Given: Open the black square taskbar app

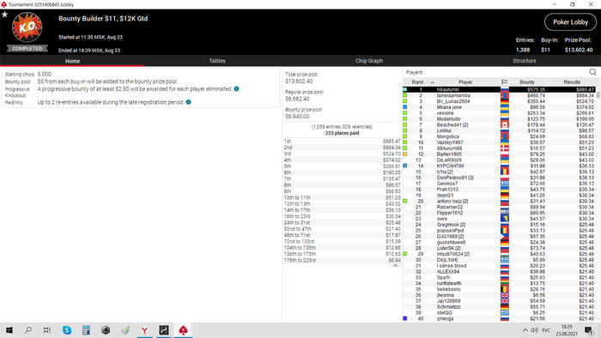Looking at the screenshot, I should pos(164,330).
